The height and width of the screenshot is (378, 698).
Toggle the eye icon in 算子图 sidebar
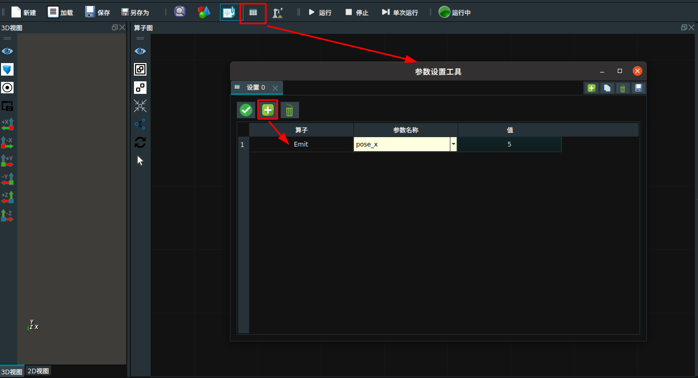tap(140, 51)
